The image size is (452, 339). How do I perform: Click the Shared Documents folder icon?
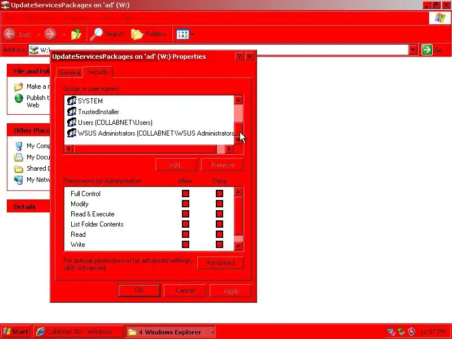tap(19, 169)
